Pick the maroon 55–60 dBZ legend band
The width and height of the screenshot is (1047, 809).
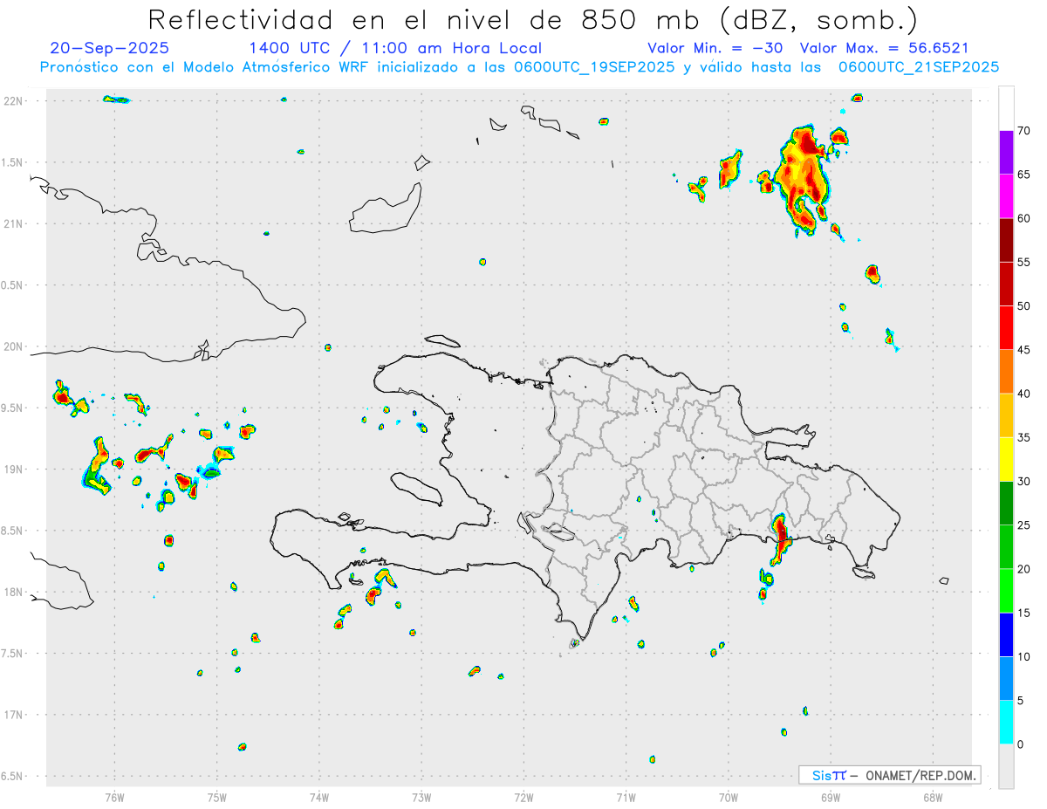[1006, 240]
